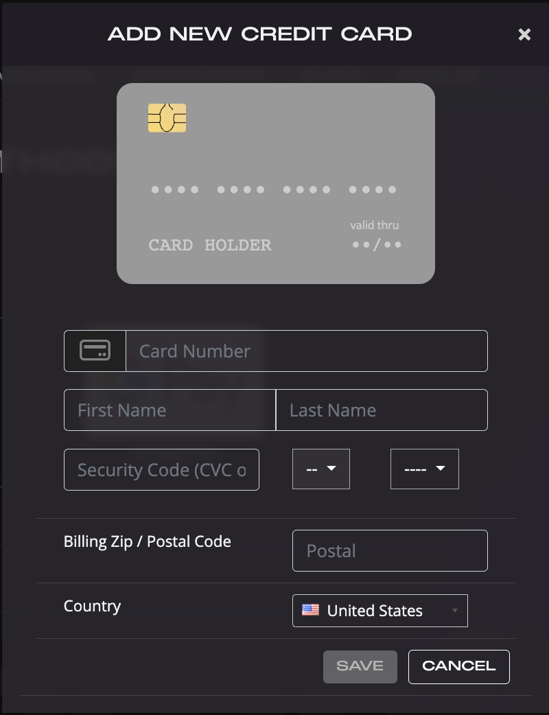Open the Country selection dropdown
Screen dimensions: 549x715
click(379, 610)
